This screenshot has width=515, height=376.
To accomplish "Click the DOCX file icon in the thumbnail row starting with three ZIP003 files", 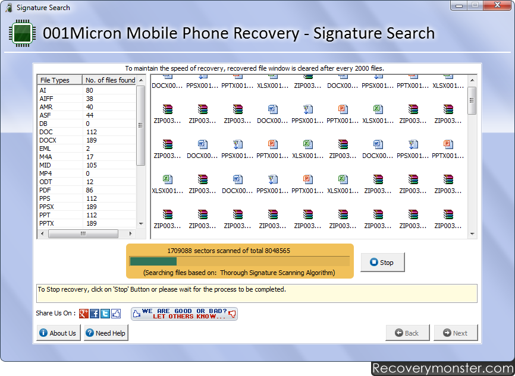I will [x=272, y=109].
